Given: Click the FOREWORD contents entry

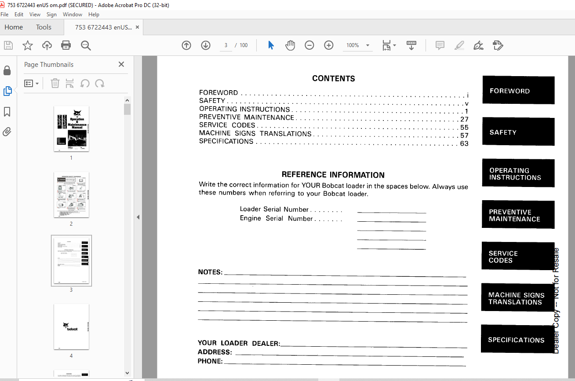Looking at the screenshot, I should (334, 93).
